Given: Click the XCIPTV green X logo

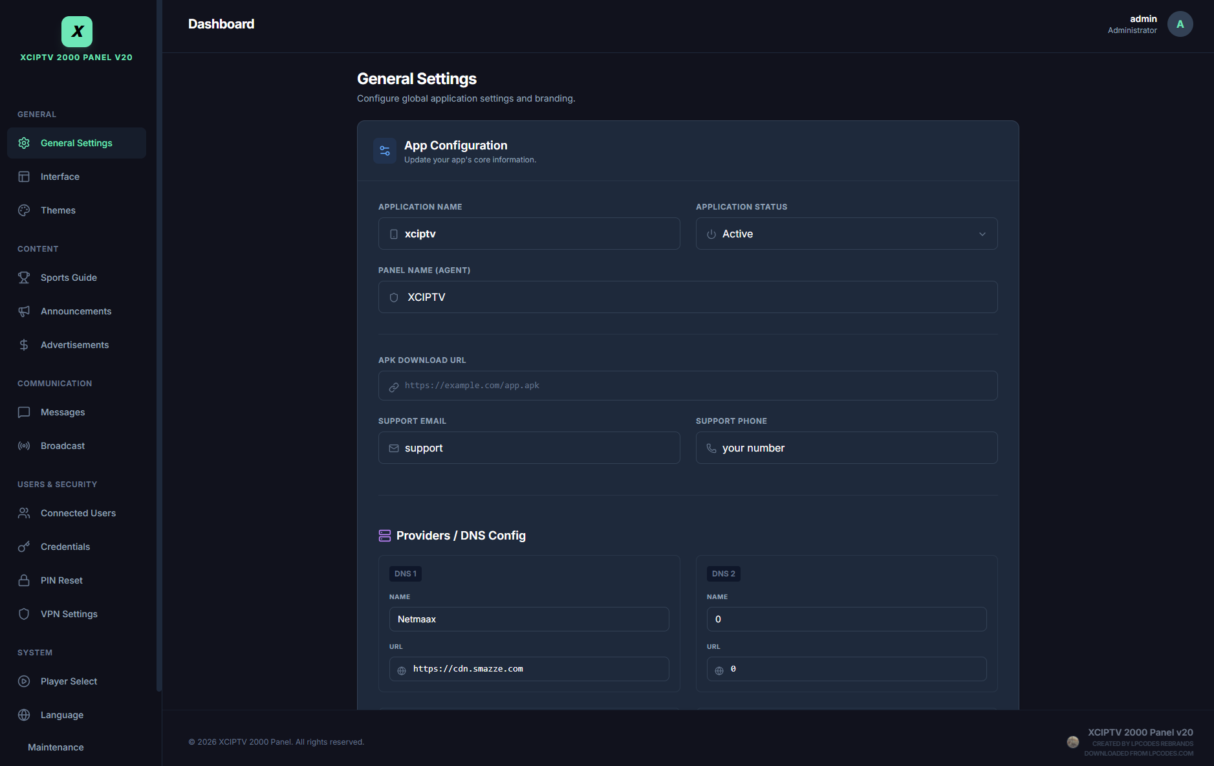Looking at the screenshot, I should [77, 32].
